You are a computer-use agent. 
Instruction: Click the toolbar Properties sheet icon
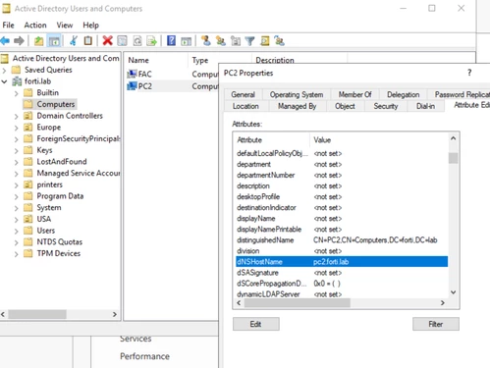coord(122,41)
